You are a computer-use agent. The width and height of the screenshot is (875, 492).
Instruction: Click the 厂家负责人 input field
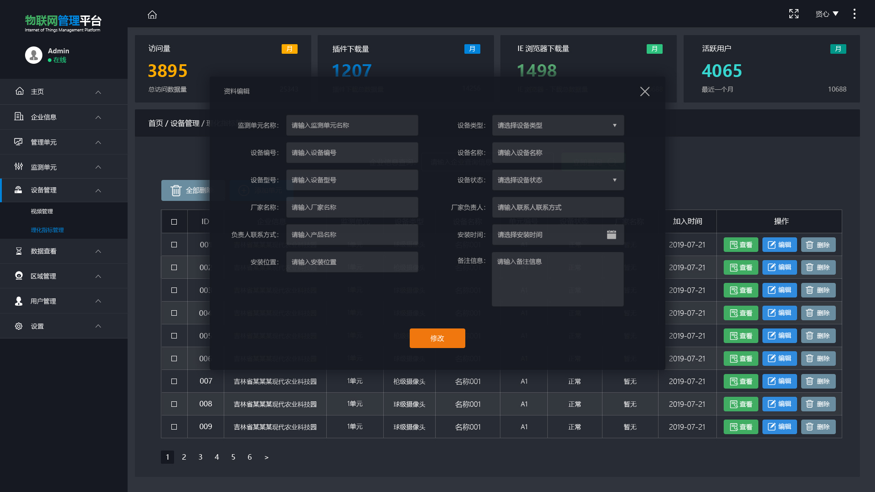click(558, 207)
